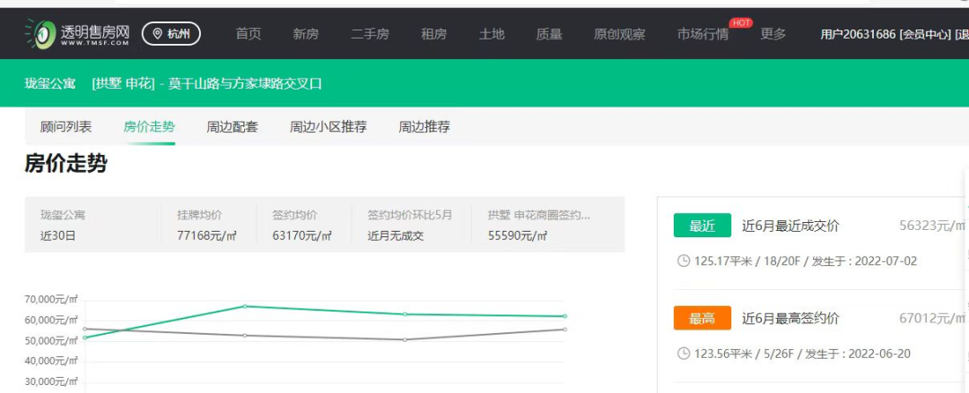Open the 首页 menu item
The width and height of the screenshot is (969, 393).
(249, 34)
